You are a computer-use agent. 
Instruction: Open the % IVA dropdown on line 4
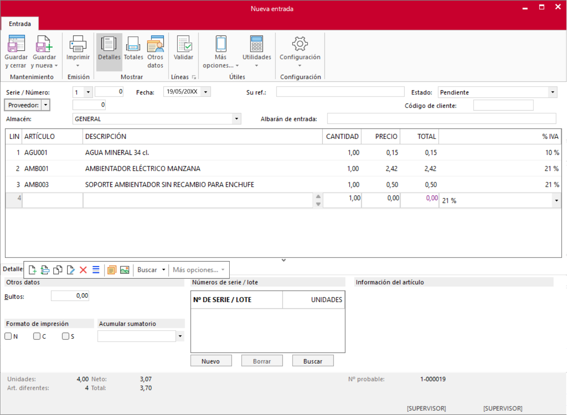tap(555, 200)
